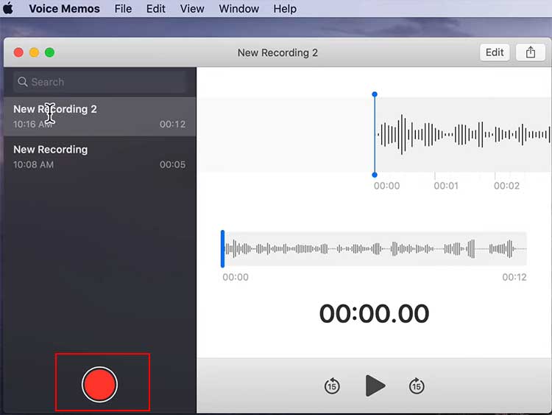552x415 pixels.
Task: Open the File menu
Action: pos(123,8)
